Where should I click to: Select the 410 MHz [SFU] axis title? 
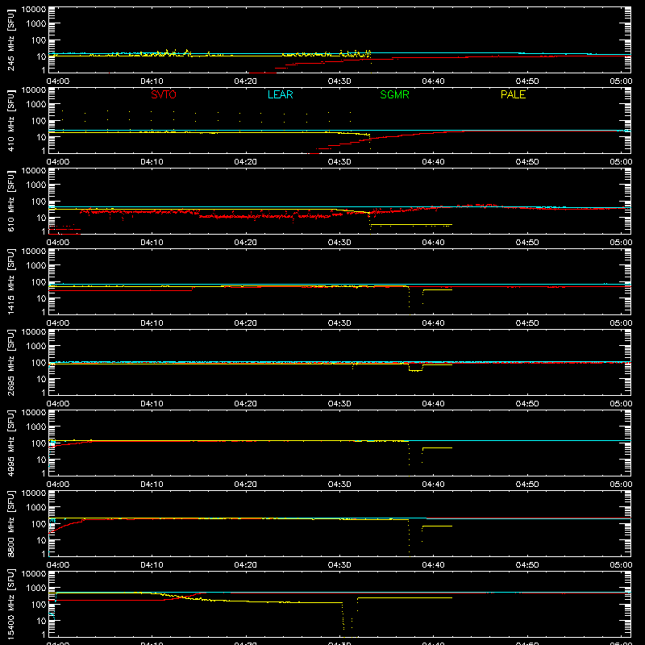pos(10,121)
